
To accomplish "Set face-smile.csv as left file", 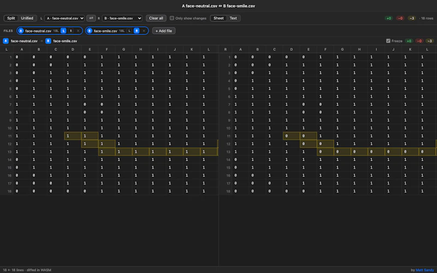I will pyautogui.click(x=129, y=31).
